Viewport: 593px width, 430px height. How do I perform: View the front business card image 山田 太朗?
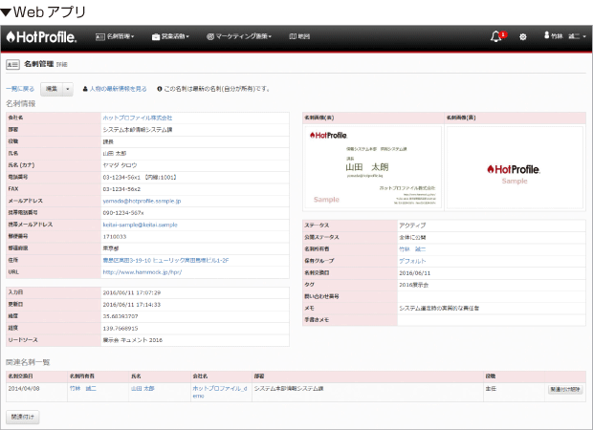pos(373,167)
